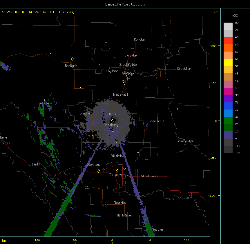Click the RockyMH label
This screenshot has width=250, height=244.
click(71, 66)
